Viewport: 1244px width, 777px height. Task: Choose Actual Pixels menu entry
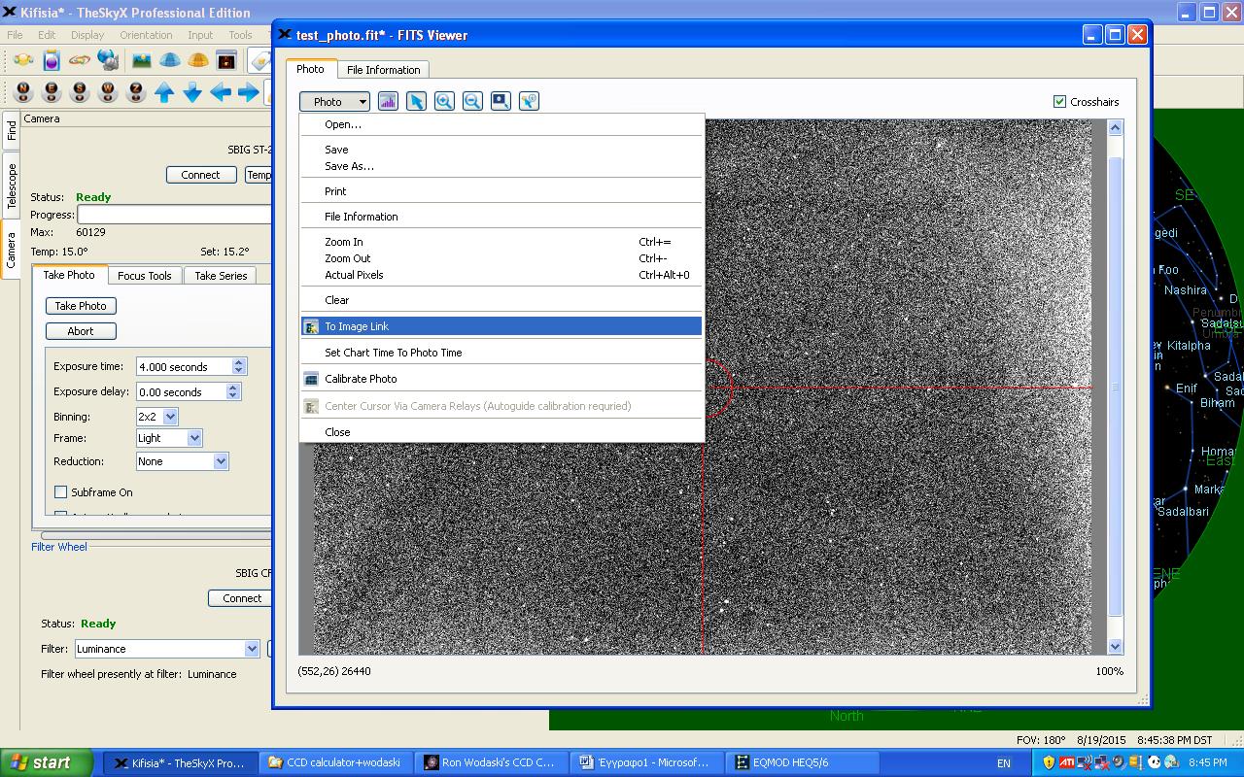click(354, 275)
